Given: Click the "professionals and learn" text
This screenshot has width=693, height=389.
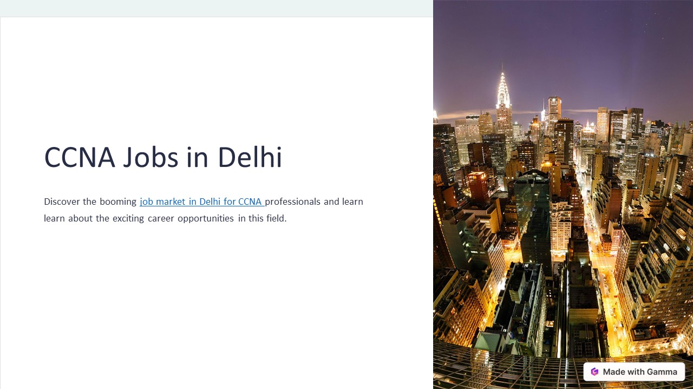Looking at the screenshot, I should (x=314, y=202).
